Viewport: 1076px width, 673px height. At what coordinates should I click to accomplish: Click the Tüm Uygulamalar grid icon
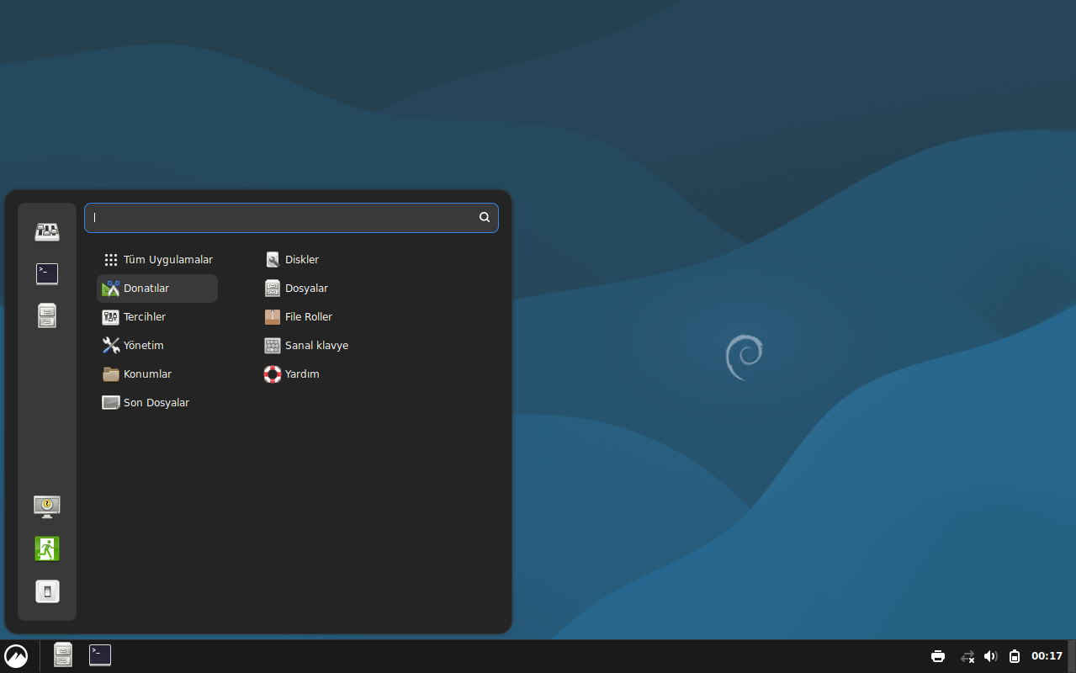(x=111, y=260)
